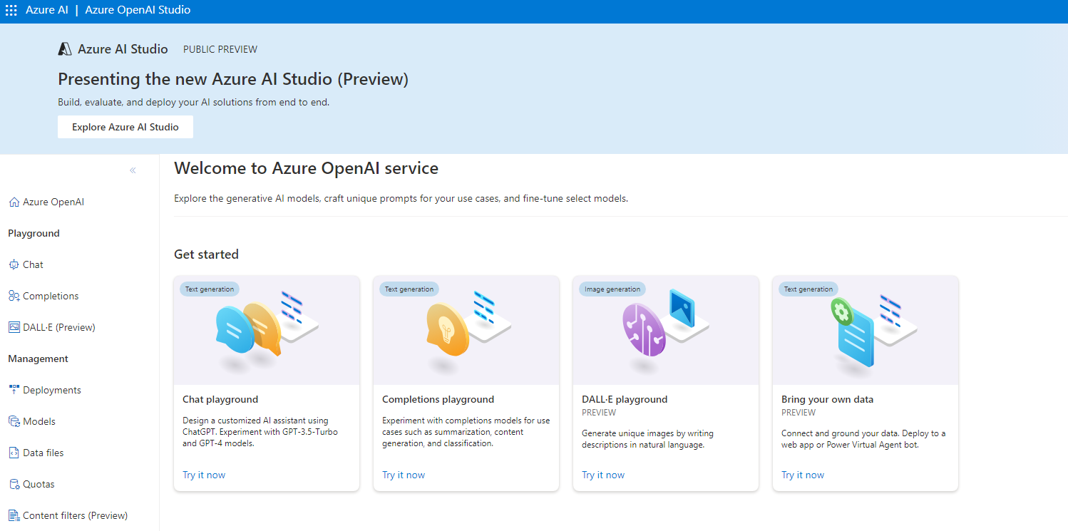
Task: Click the Deployments sidebar icon
Action: (14, 390)
